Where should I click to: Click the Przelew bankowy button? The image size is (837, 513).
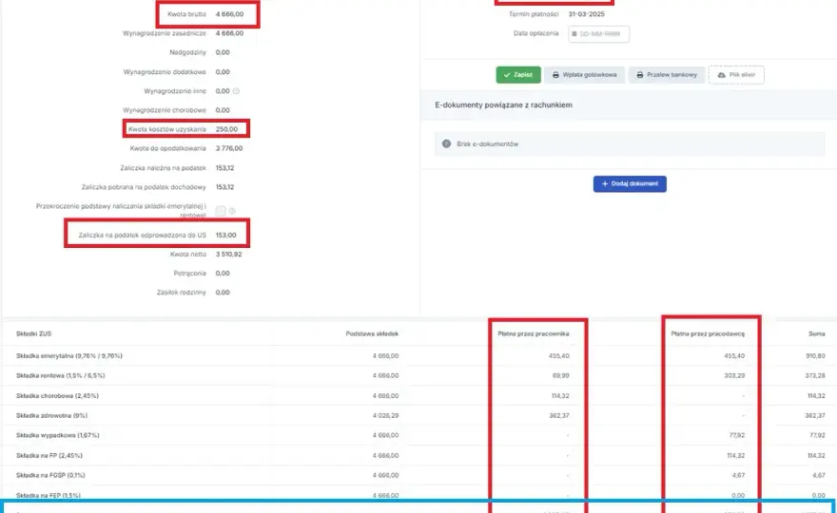pos(667,75)
